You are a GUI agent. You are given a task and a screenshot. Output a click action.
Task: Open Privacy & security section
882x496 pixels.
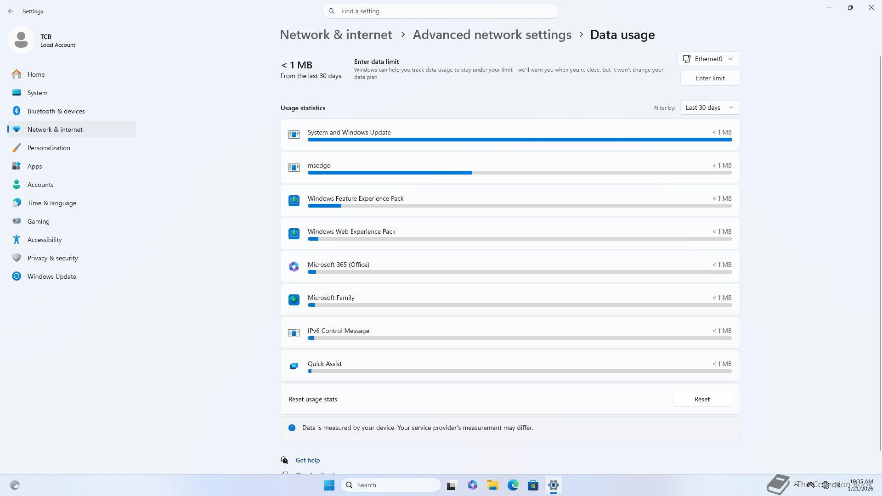click(x=52, y=258)
